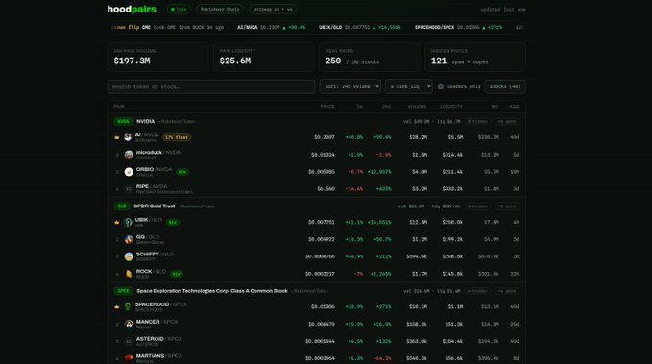Click the UBIK token avatar
Viewport: 652px width, 364px height.
tap(128, 222)
